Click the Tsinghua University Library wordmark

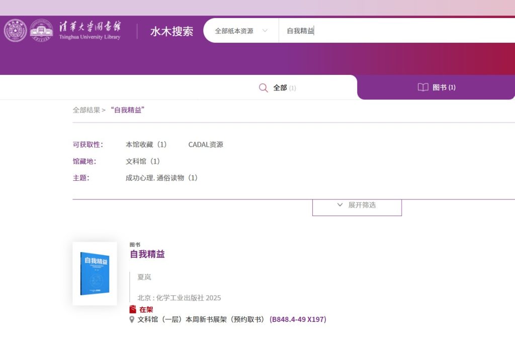pos(90,30)
